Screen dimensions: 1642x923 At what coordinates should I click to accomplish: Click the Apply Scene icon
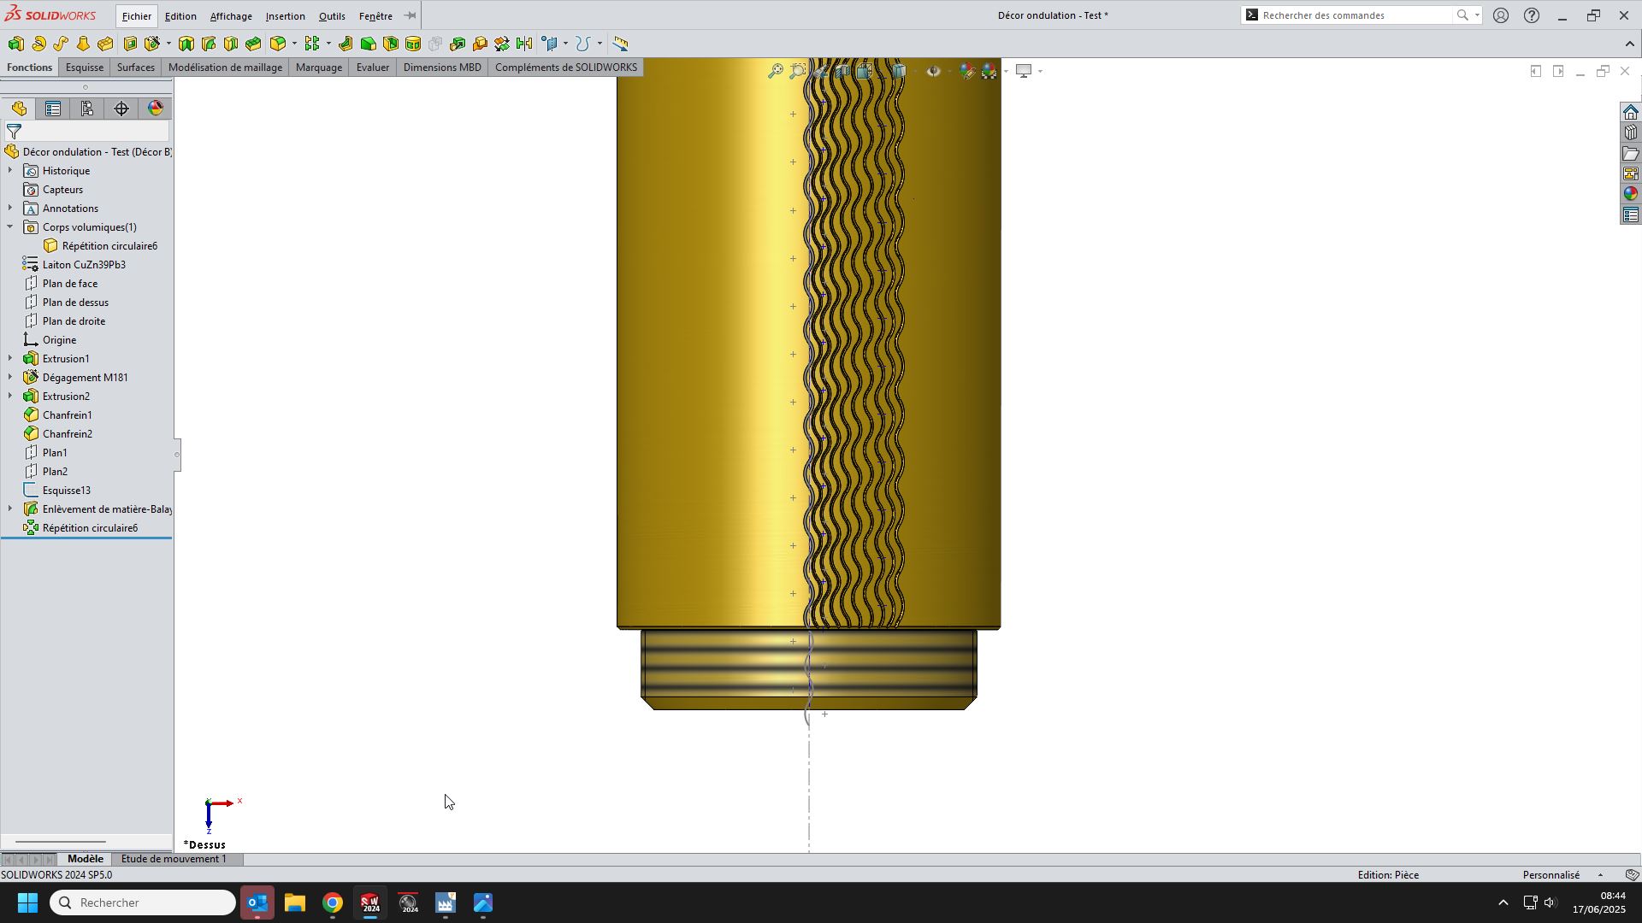click(989, 71)
